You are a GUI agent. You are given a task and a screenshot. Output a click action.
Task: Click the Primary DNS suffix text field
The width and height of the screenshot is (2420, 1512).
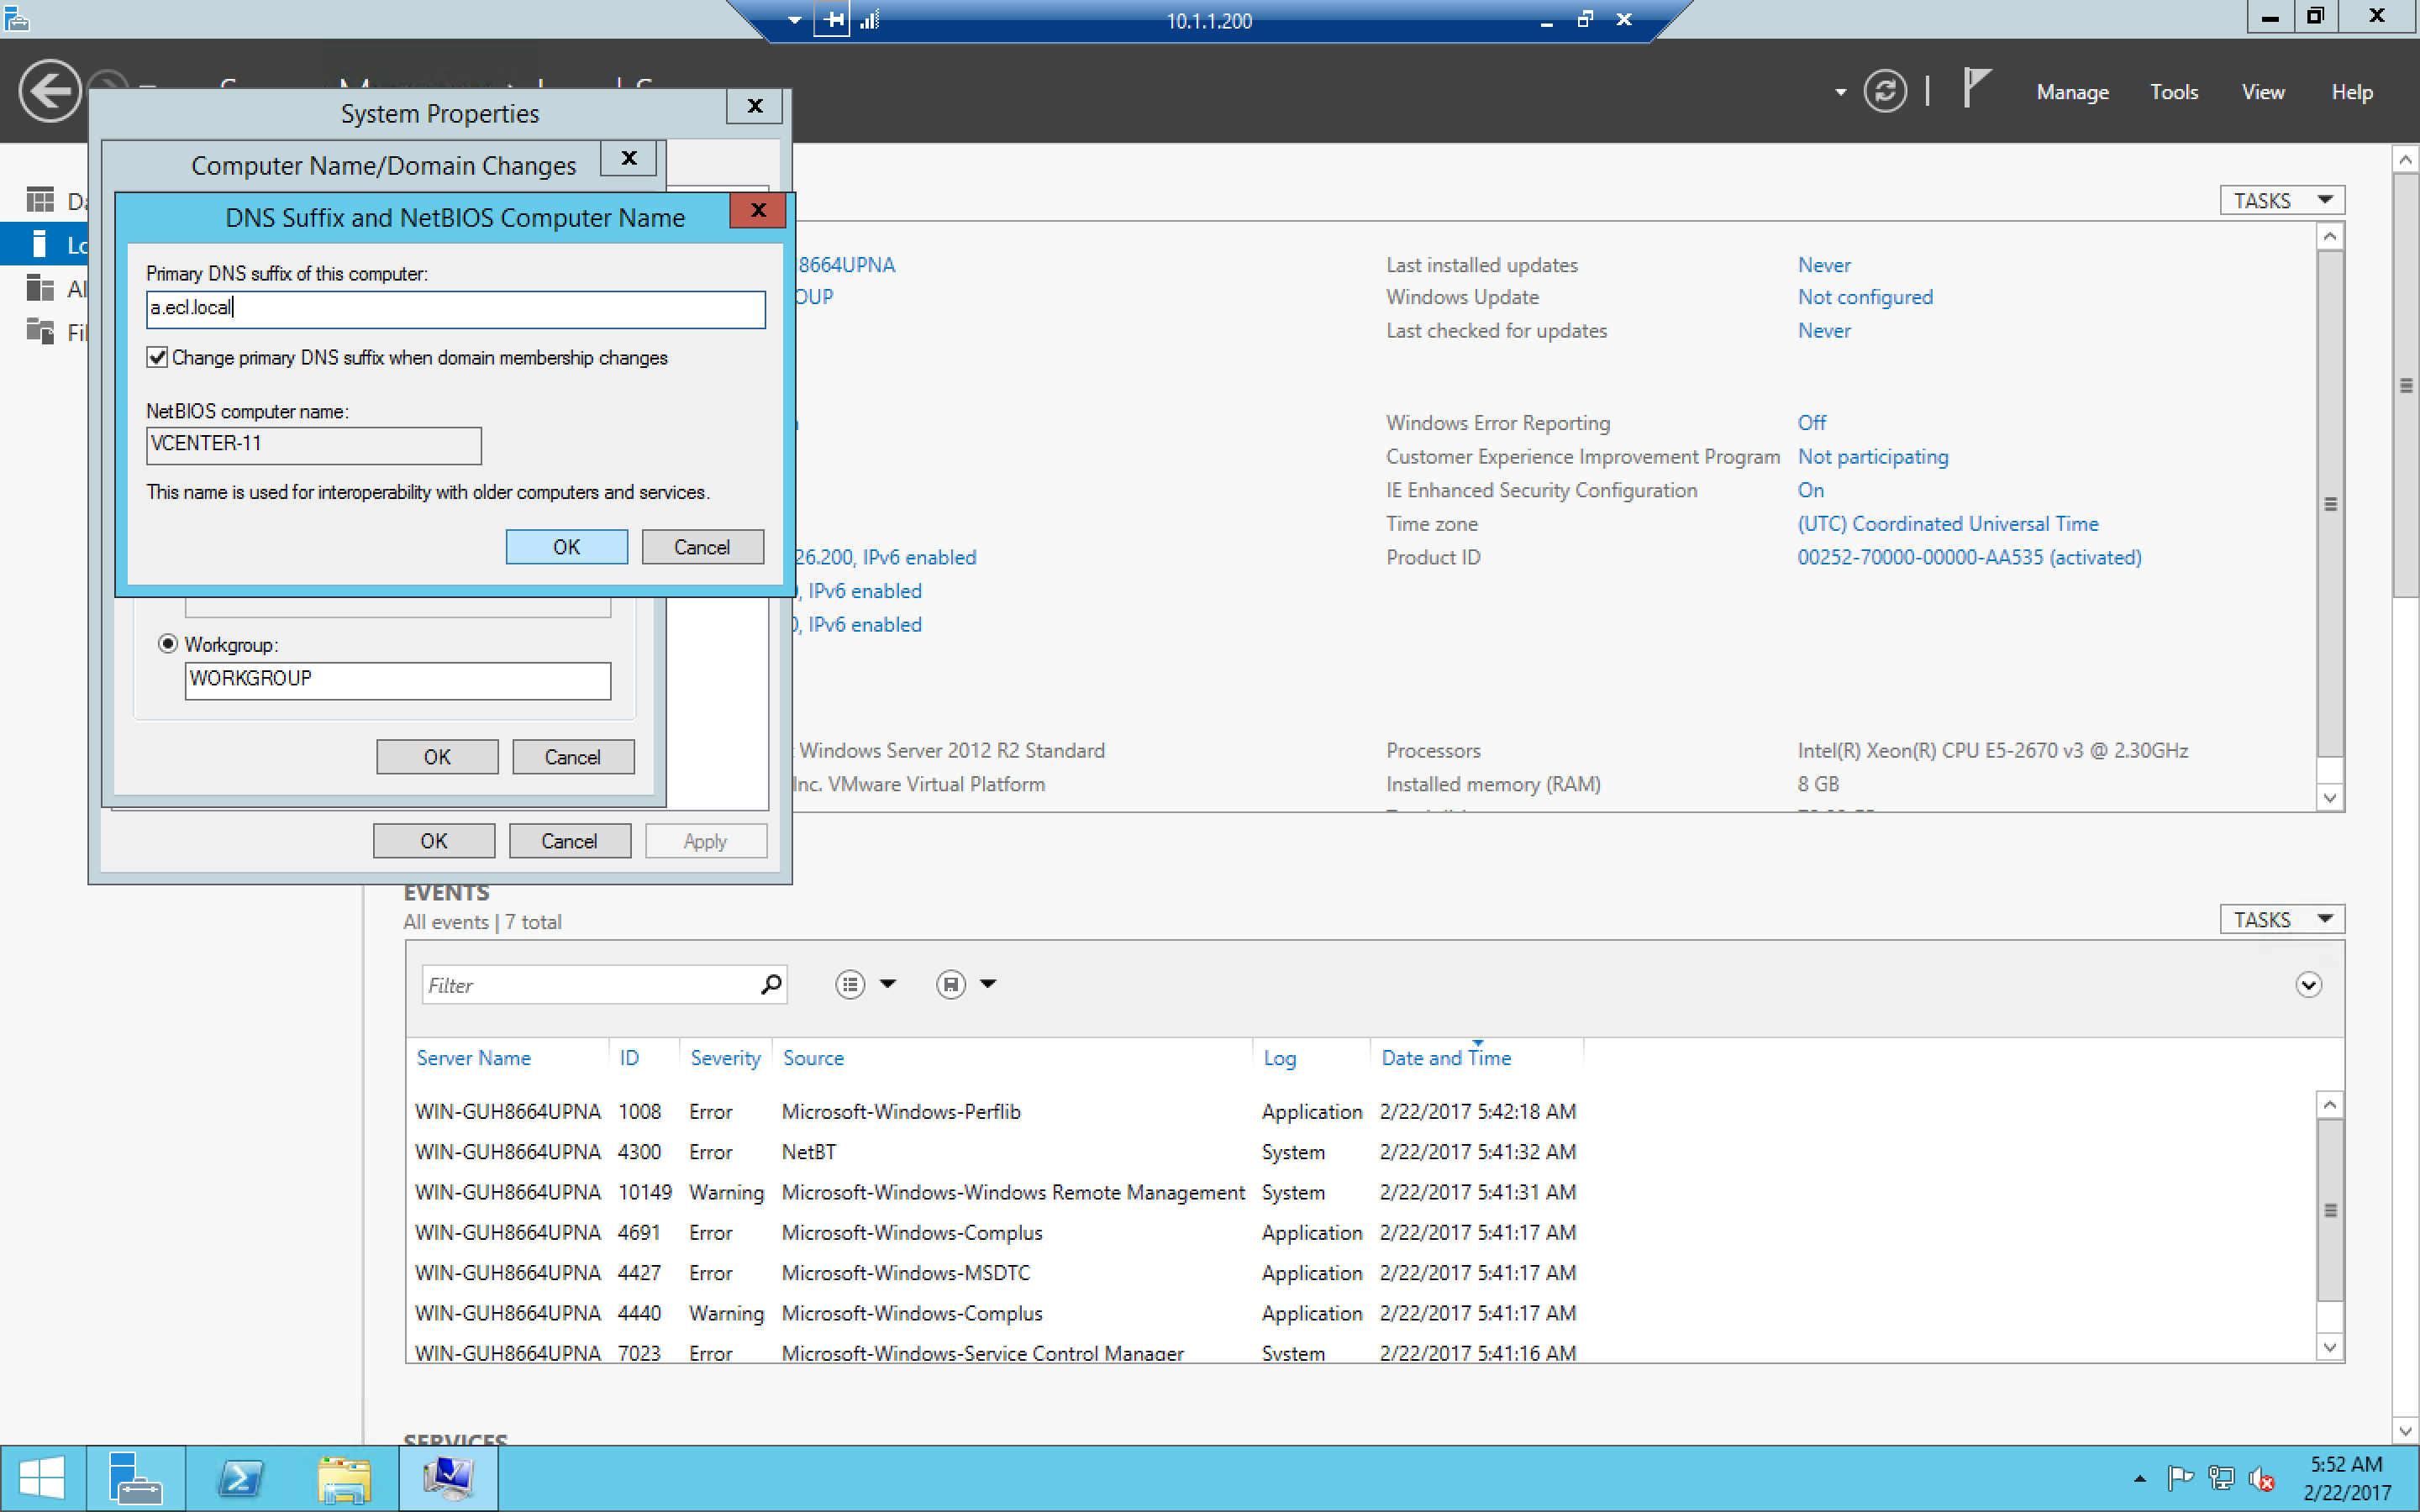tap(456, 309)
